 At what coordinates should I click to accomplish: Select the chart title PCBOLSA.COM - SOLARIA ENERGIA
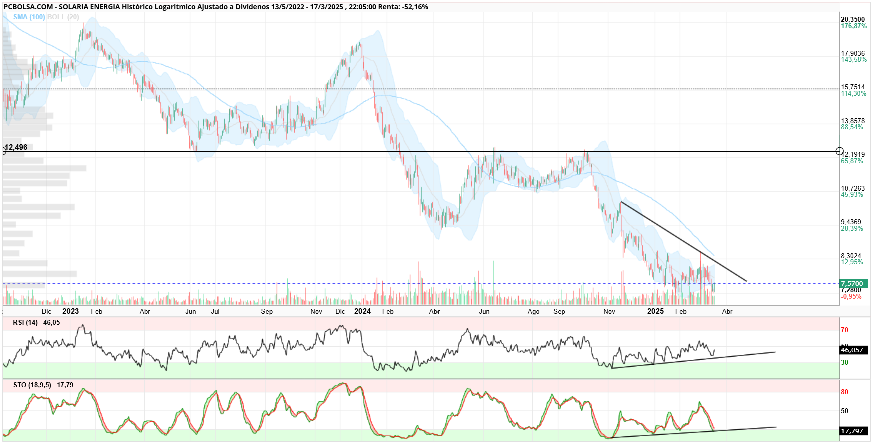[x=62, y=7]
